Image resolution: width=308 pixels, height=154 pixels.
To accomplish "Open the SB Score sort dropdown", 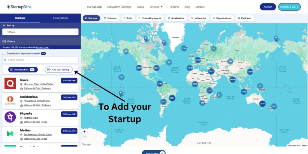I will click(x=40, y=32).
